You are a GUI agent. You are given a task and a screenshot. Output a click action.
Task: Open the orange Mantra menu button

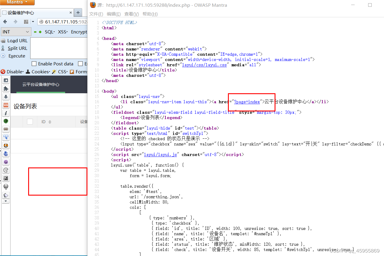point(17,2)
